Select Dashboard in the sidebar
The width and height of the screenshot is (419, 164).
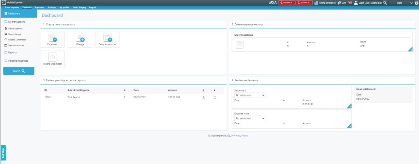pos(19,13)
